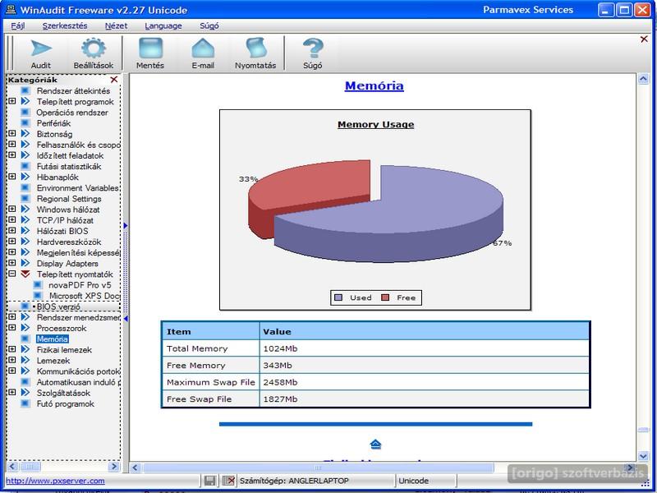Click icon beside Futó programok
657x493 pixels.
point(25,403)
